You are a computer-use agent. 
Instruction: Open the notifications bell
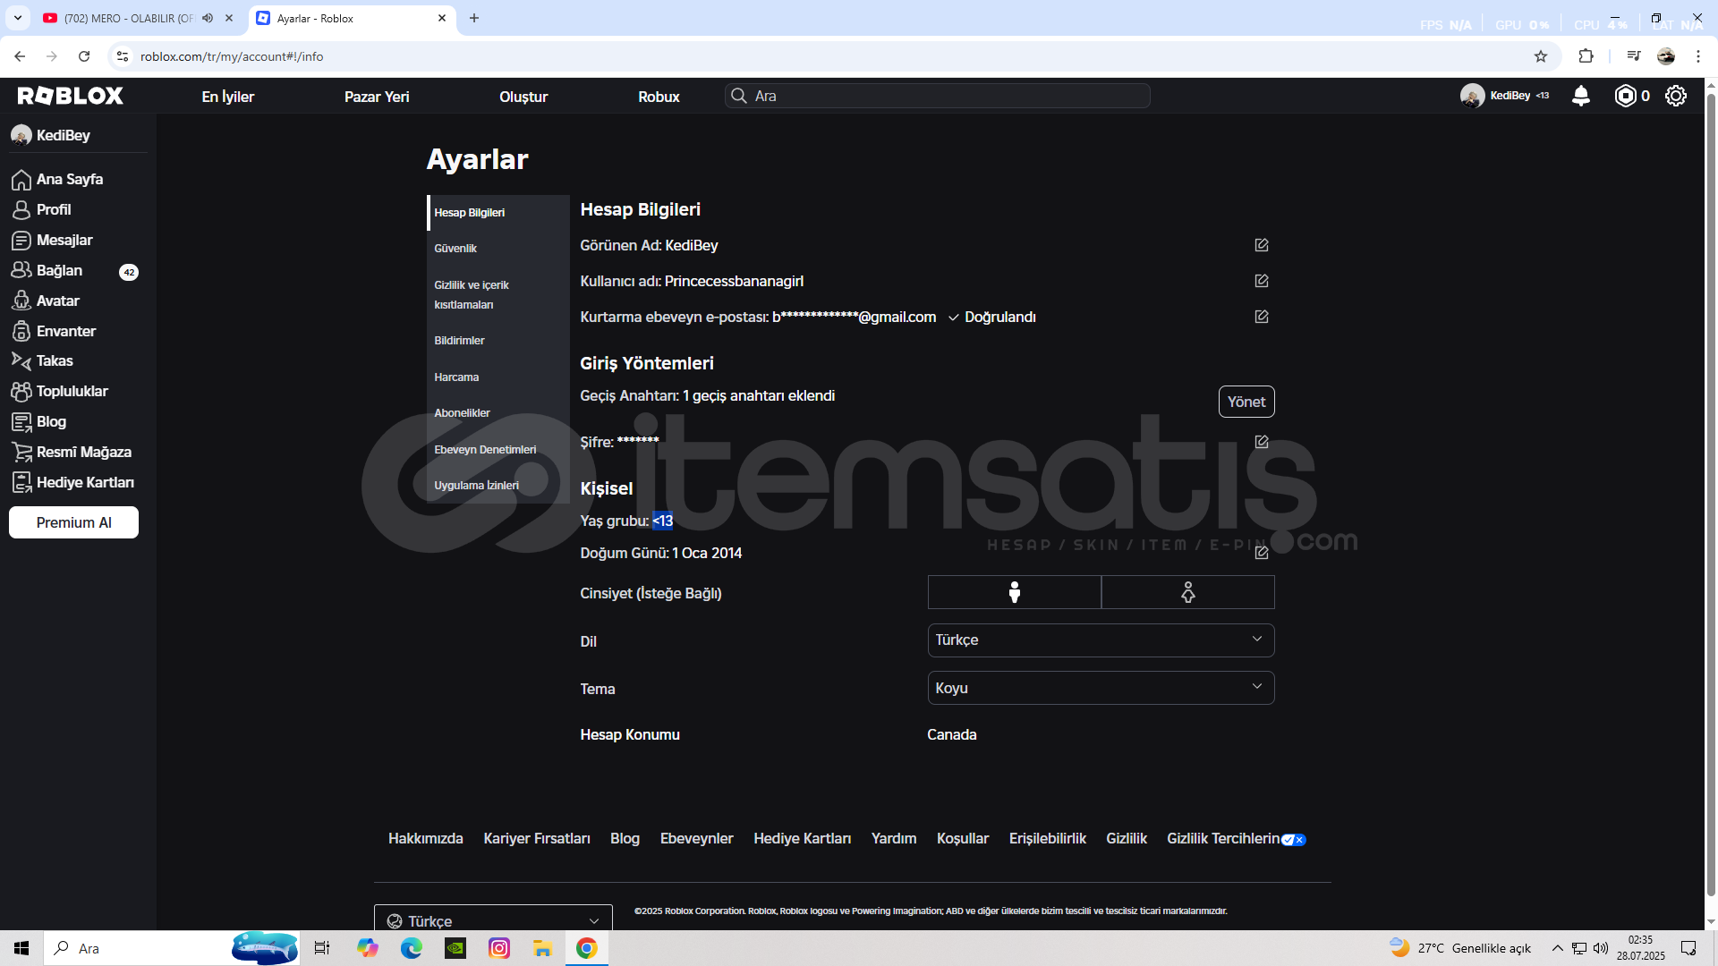1581,96
